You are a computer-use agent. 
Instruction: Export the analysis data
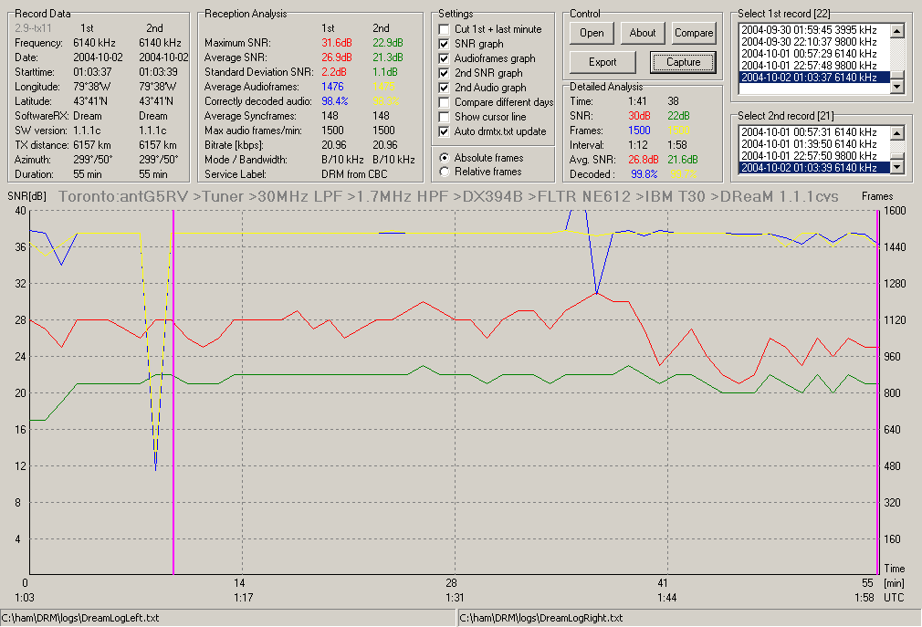pyautogui.click(x=602, y=62)
